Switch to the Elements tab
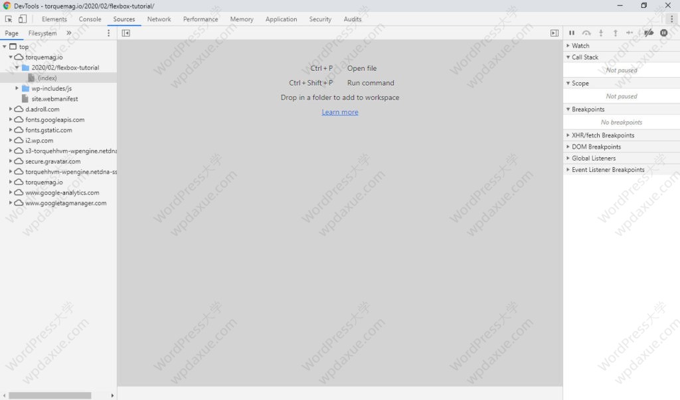This screenshot has width=680, height=400. 54,19
